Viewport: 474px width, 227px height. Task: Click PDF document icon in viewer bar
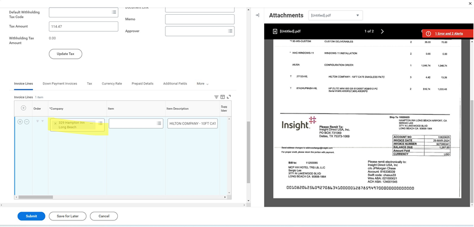275,31
